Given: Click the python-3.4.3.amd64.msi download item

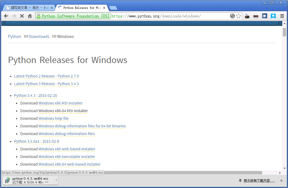Looking at the screenshot, I should click(x=28, y=180).
